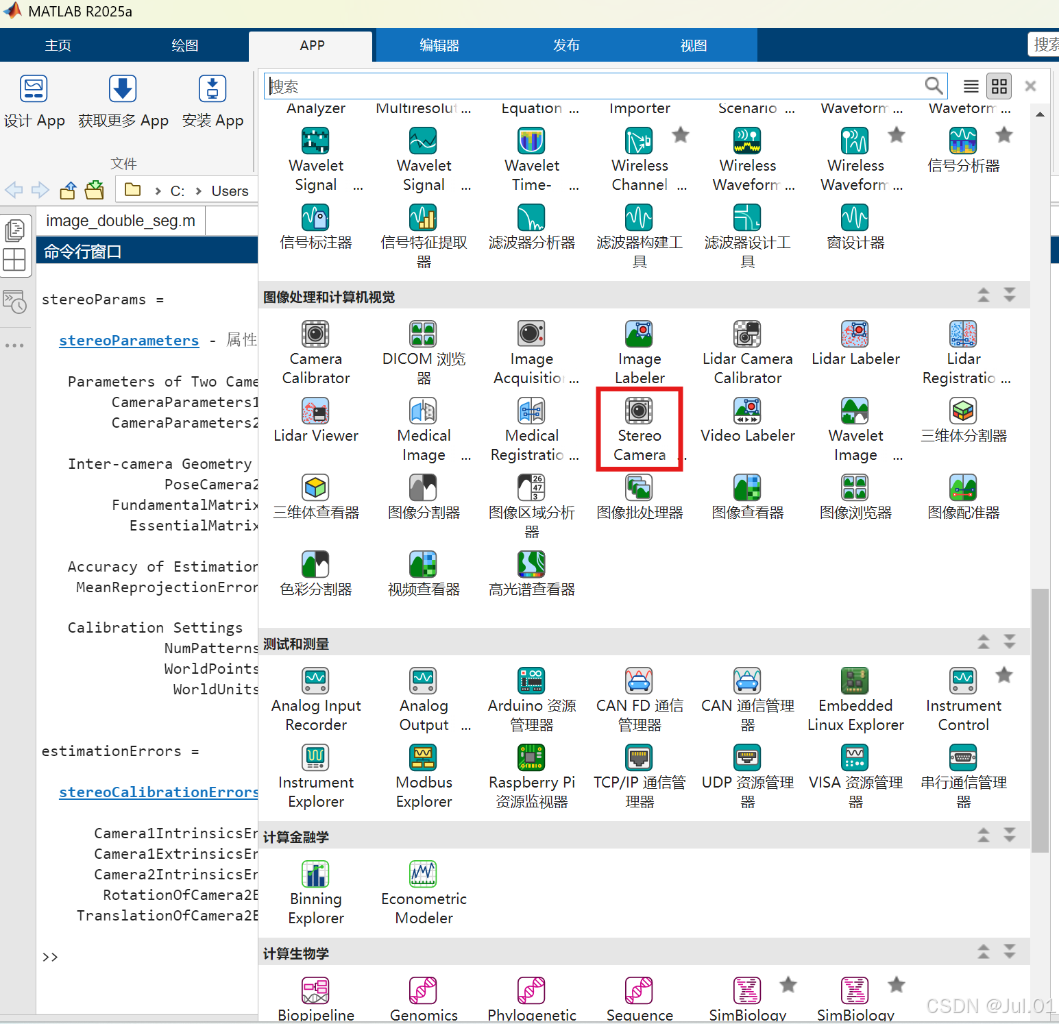The image size is (1059, 1024).
Task: Expand the 计算金融学 section down arrow
Action: point(1010,836)
